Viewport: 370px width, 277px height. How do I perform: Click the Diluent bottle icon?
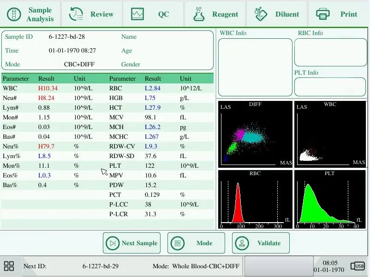pyautogui.click(x=261, y=14)
